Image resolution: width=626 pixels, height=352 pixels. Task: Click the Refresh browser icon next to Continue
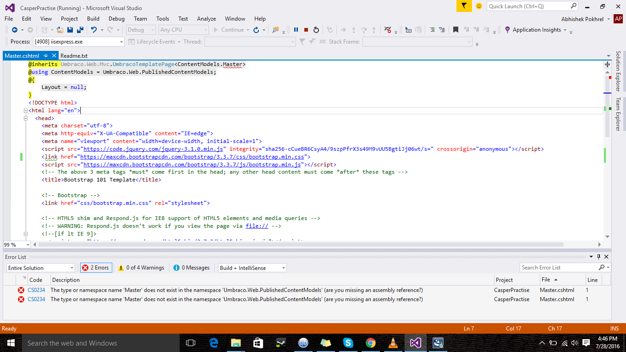point(256,30)
